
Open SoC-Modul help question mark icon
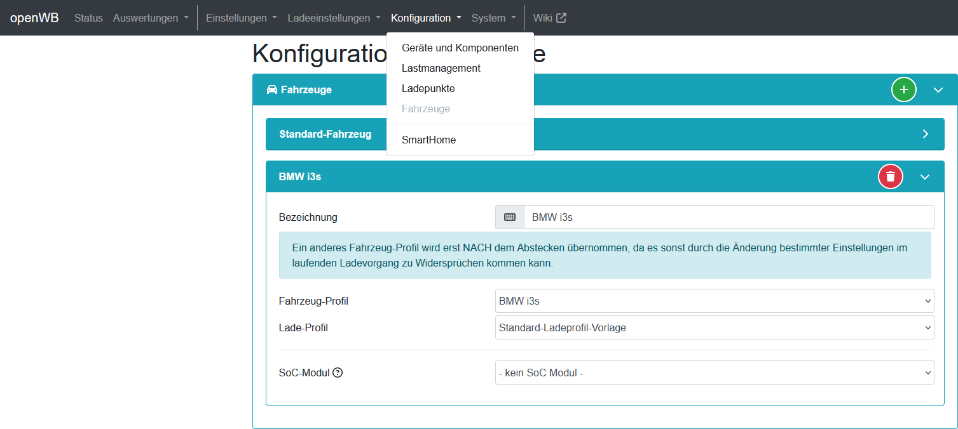[x=338, y=373]
